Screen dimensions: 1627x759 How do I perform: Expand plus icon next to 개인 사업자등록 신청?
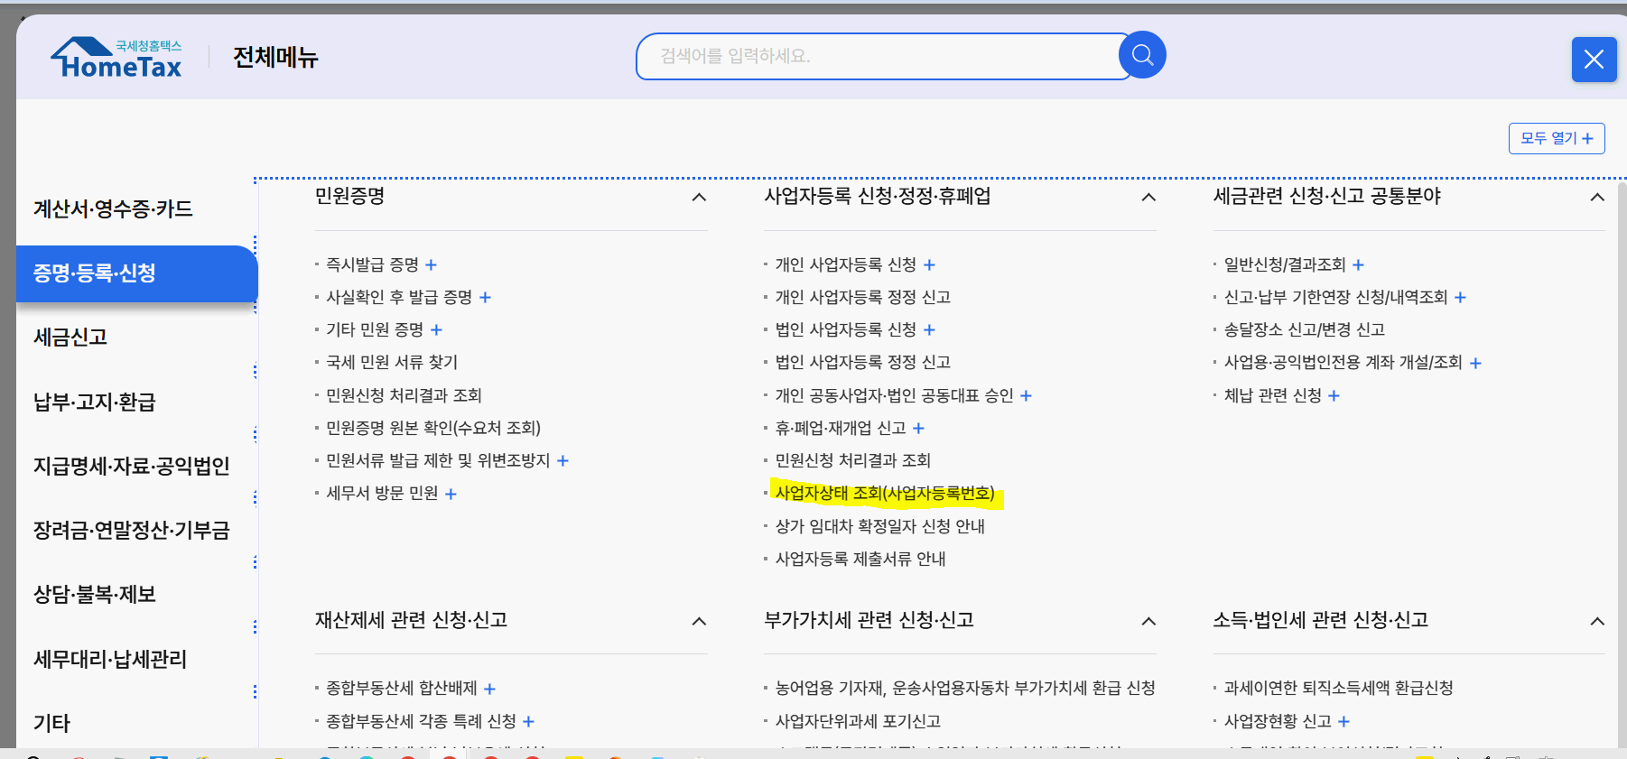coord(929,264)
